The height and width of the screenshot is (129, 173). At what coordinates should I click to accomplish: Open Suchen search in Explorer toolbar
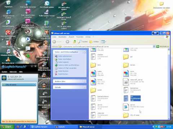[x=83, y=42]
